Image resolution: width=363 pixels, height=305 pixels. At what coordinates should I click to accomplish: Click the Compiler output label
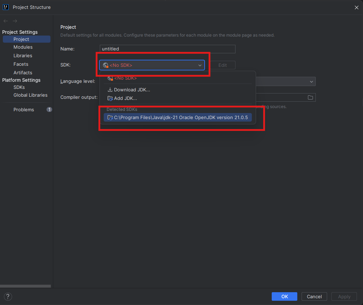tap(79, 97)
